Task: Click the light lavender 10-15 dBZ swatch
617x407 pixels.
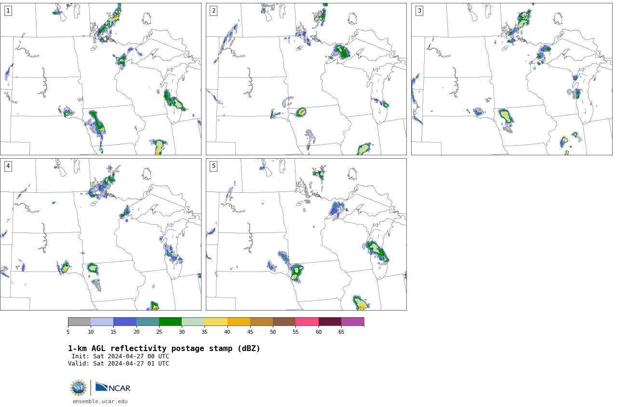Action: [x=102, y=322]
